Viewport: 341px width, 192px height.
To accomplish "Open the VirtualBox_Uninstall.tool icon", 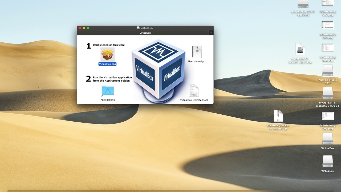I will [x=194, y=91].
